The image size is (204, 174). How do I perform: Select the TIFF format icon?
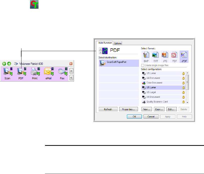pyautogui.click(x=155, y=57)
